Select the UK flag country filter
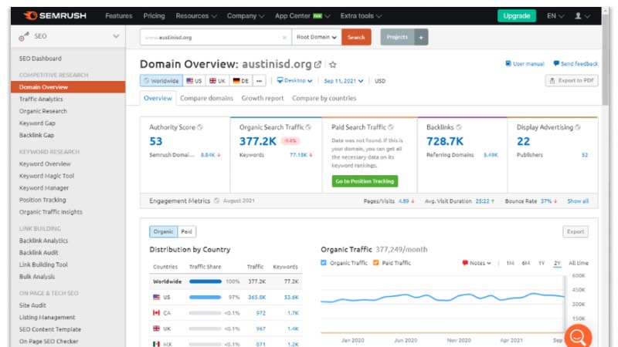This screenshot has height=347, width=618. [217, 81]
